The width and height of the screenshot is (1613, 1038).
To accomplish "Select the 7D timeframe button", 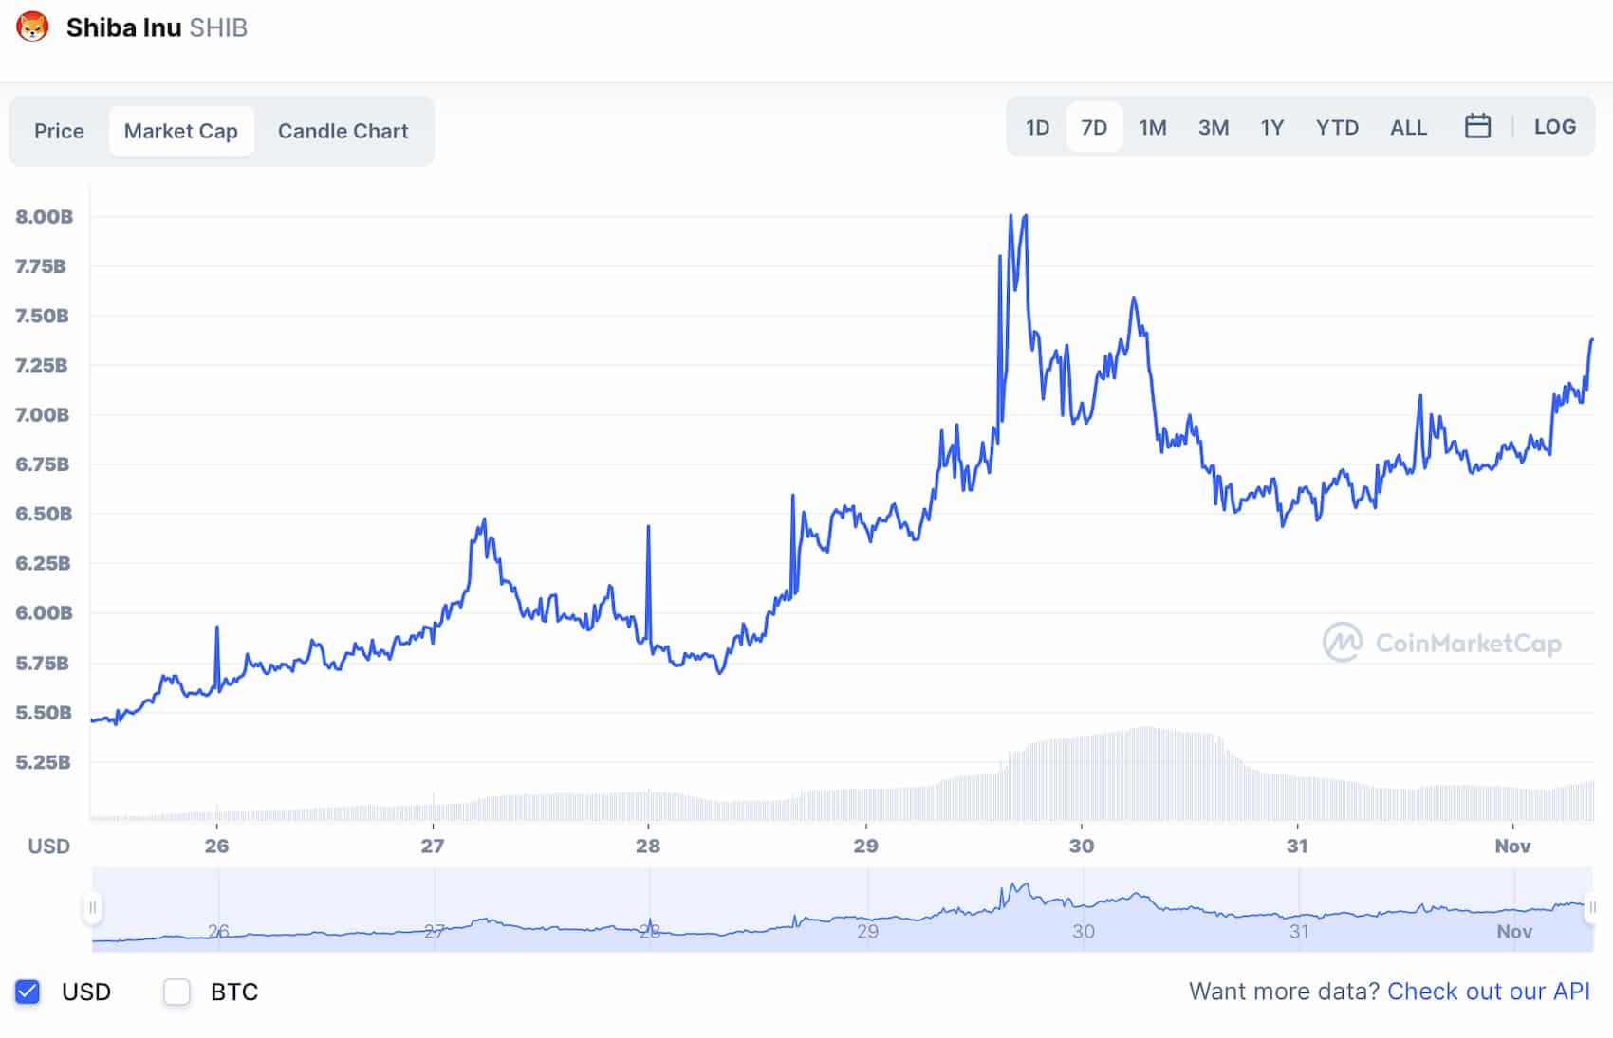I will pyautogui.click(x=1094, y=127).
